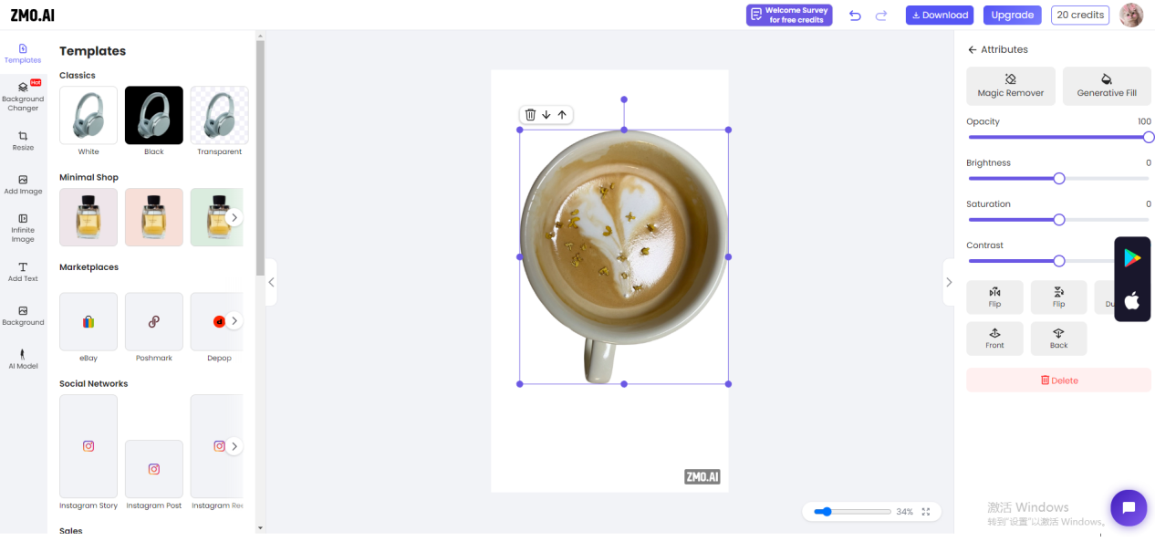Image resolution: width=1155 pixels, height=542 pixels.
Task: Expand more Marketplaces templates
Action: [x=234, y=321]
